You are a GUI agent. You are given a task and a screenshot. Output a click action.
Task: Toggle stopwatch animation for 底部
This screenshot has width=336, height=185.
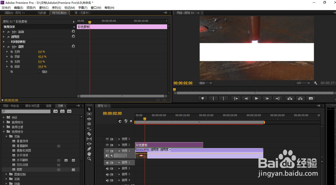(11, 66)
